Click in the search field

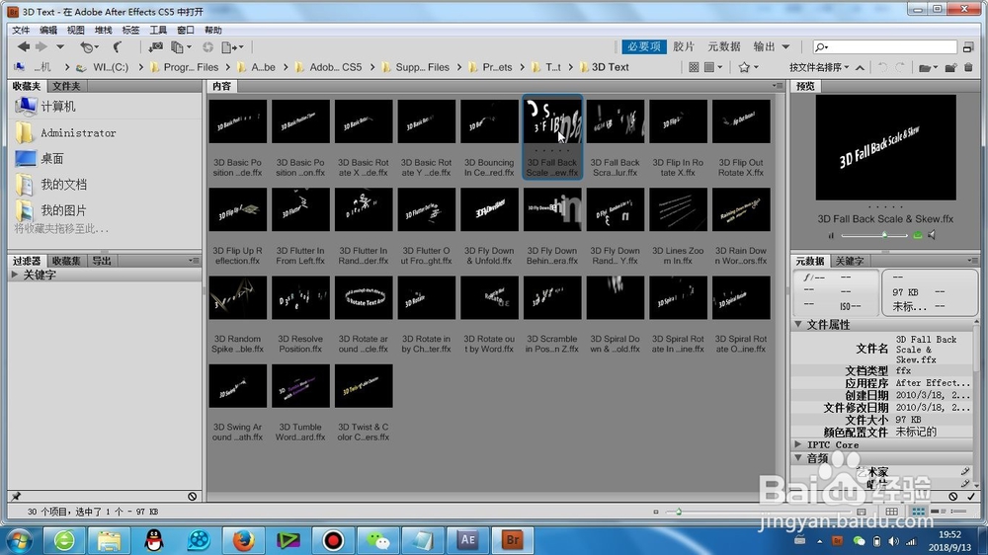pos(884,46)
